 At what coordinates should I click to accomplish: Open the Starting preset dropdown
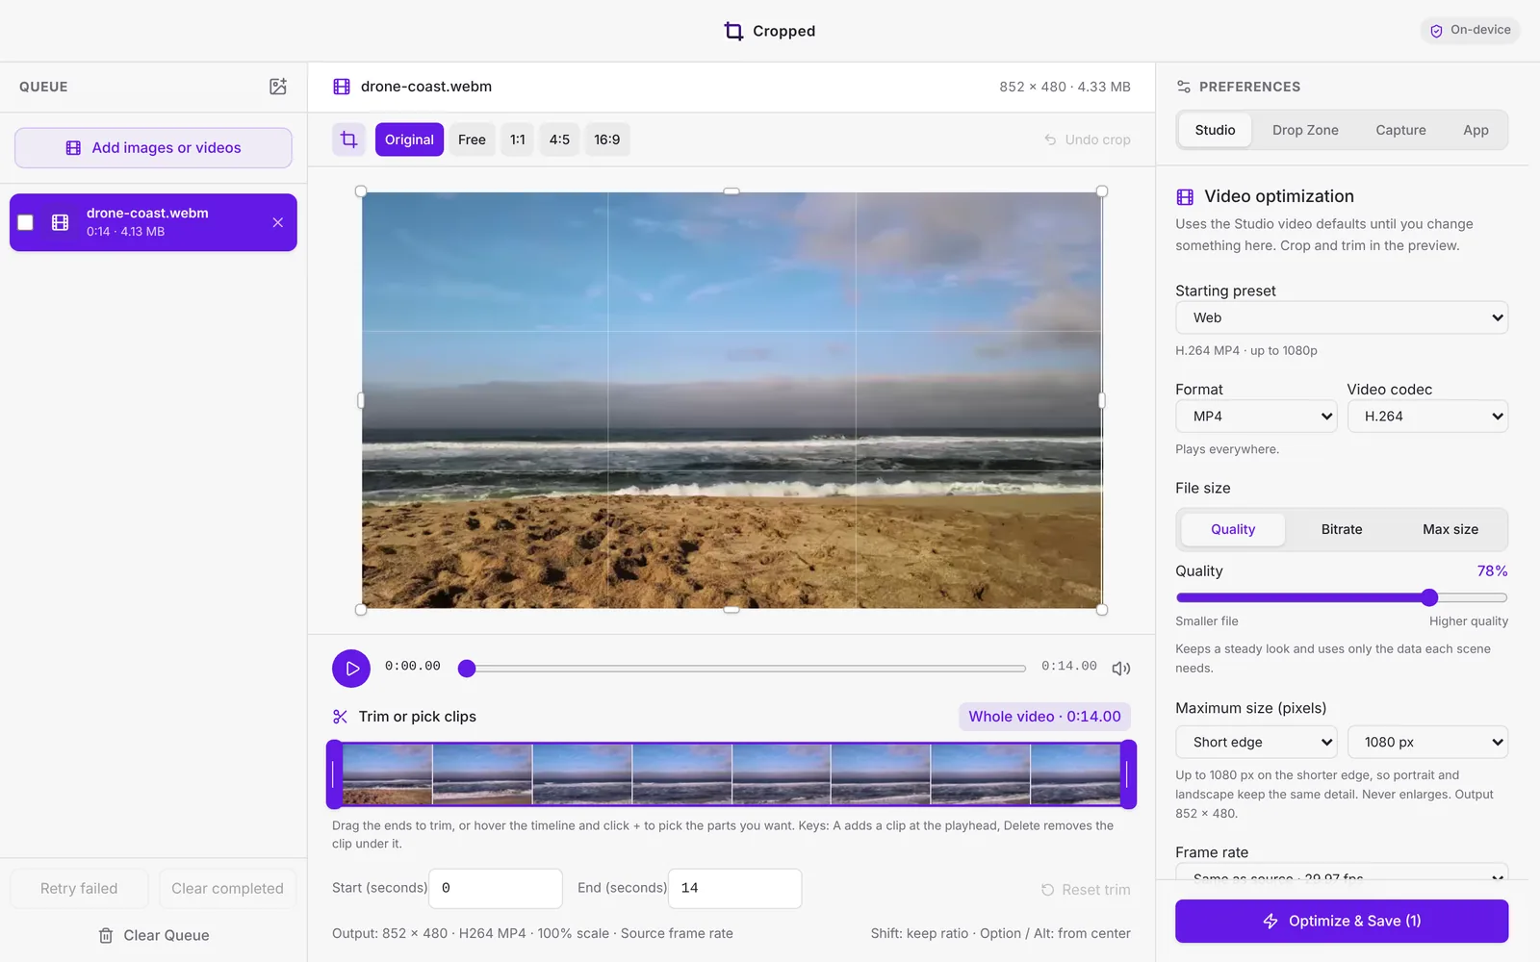pos(1342,317)
